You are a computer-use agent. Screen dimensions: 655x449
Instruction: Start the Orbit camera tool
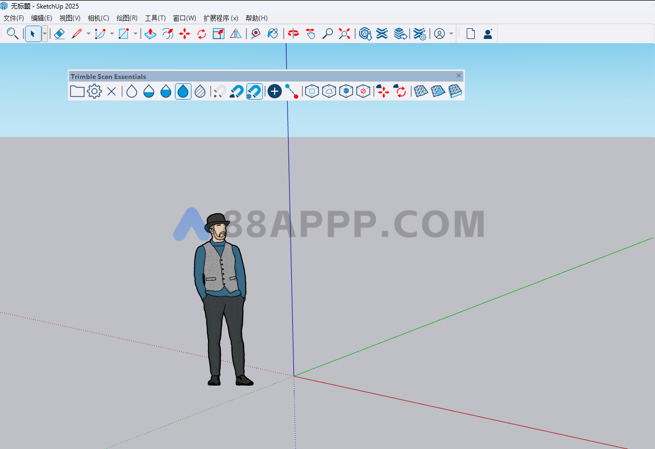293,34
